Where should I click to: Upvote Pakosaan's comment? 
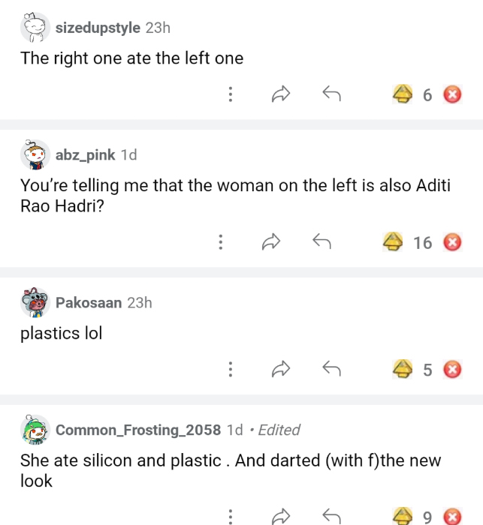(x=403, y=369)
